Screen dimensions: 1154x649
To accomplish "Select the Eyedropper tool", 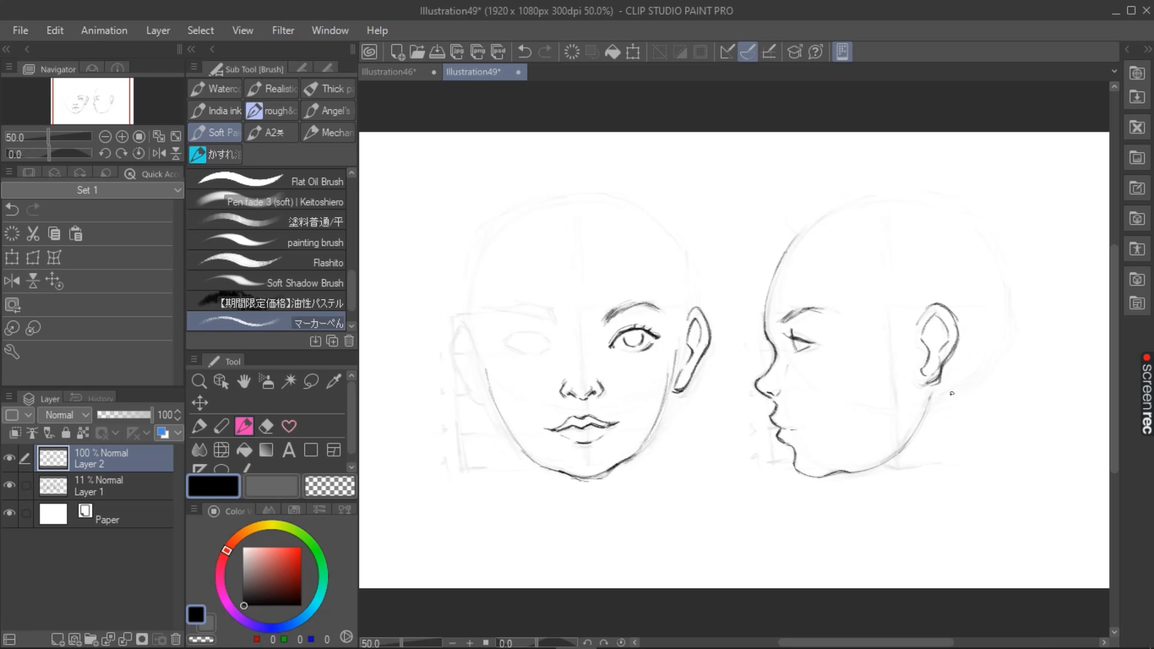I will (334, 382).
